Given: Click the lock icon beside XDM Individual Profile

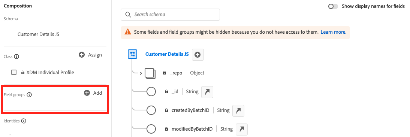Looking at the screenshot, I should coord(23,73).
